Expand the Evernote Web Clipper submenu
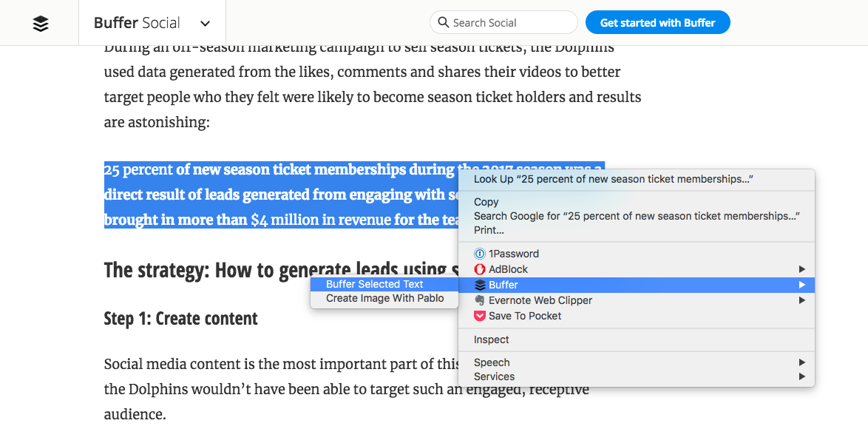Viewport: 868px width, 446px height. (x=801, y=300)
